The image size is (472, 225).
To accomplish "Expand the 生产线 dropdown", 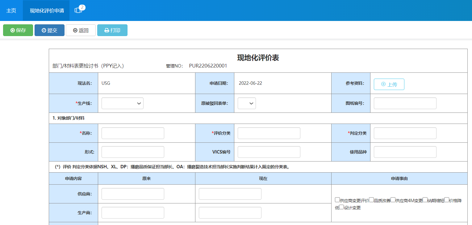I will click(x=122, y=103).
